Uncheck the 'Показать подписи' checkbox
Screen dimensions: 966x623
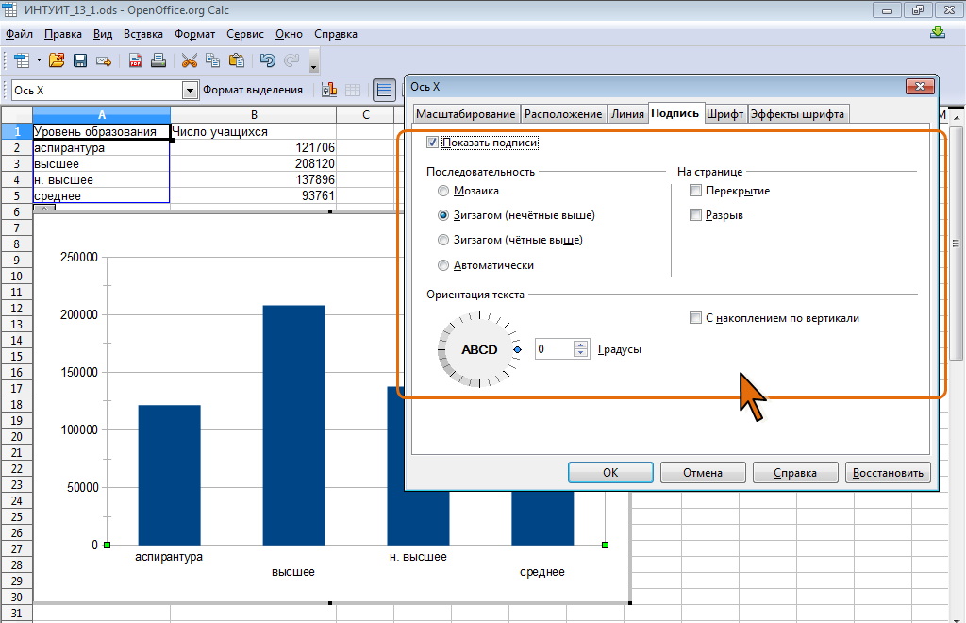[433, 143]
